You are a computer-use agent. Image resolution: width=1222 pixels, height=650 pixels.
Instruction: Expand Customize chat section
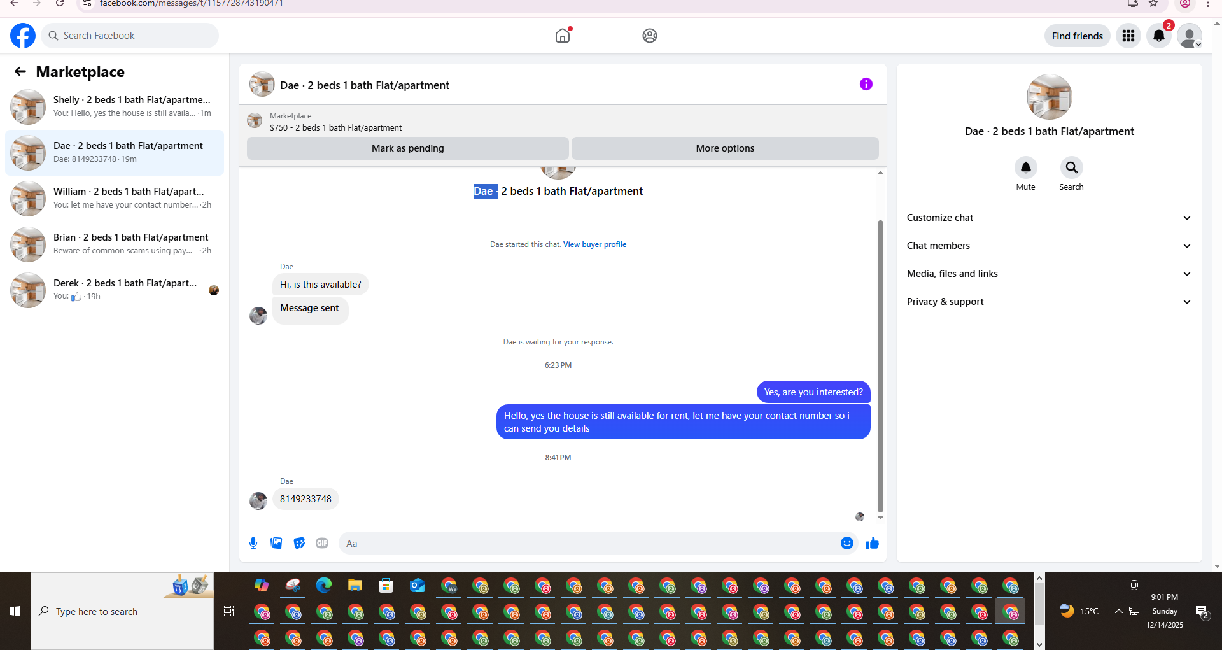coord(1049,218)
